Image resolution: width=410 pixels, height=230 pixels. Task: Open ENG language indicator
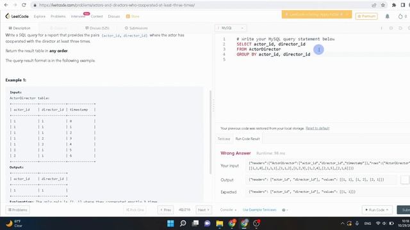pyautogui.click(x=368, y=224)
